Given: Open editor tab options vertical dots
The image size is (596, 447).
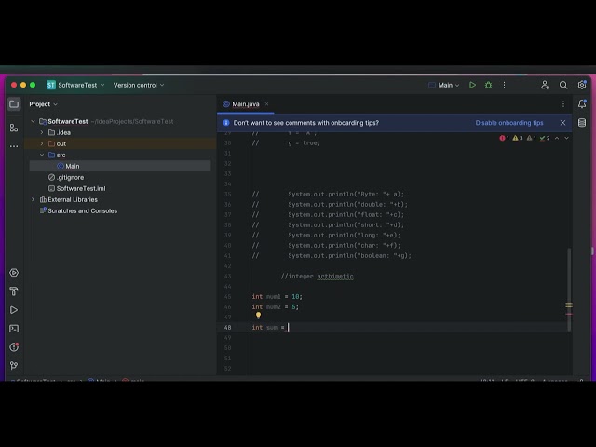Looking at the screenshot, I should pos(563,104).
